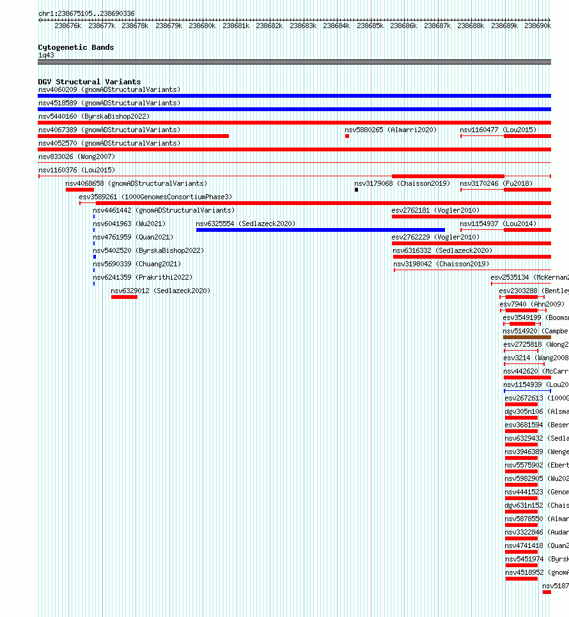This screenshot has width=569, height=617.
Task: Click the 238689k ruler position label
Action: tap(504, 26)
